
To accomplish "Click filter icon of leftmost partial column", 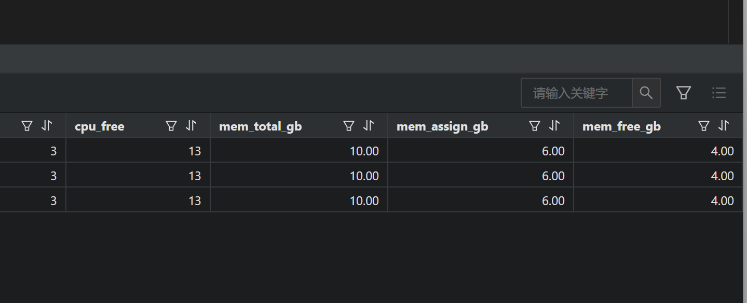I will click(27, 126).
